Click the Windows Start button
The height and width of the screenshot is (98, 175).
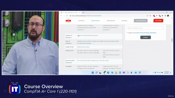93,73
